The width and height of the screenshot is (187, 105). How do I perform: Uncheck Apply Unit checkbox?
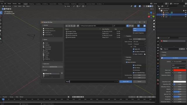134,49
